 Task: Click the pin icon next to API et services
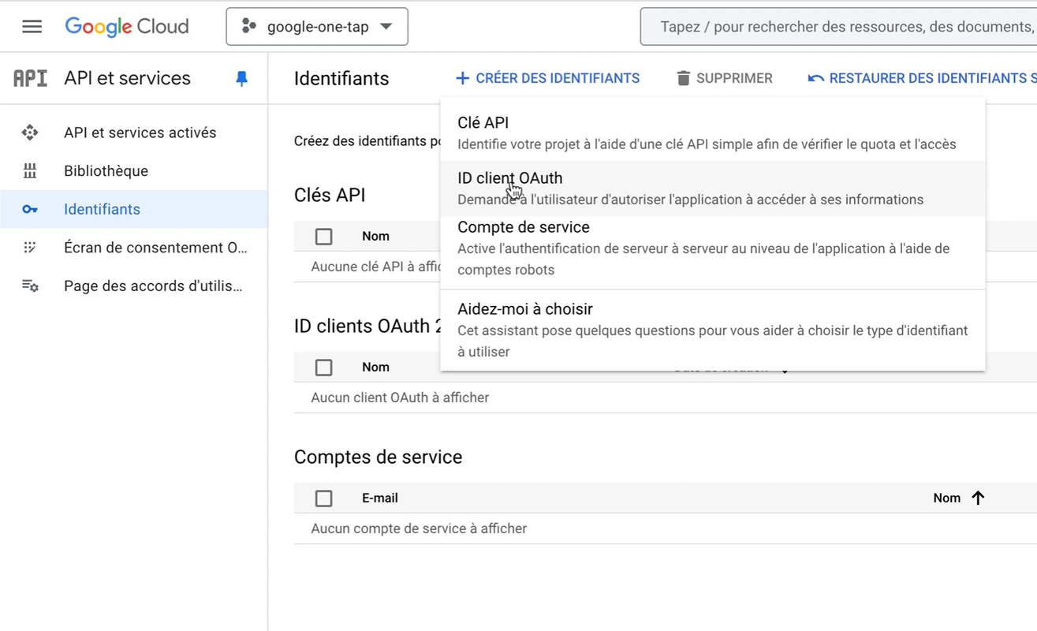[x=241, y=77]
